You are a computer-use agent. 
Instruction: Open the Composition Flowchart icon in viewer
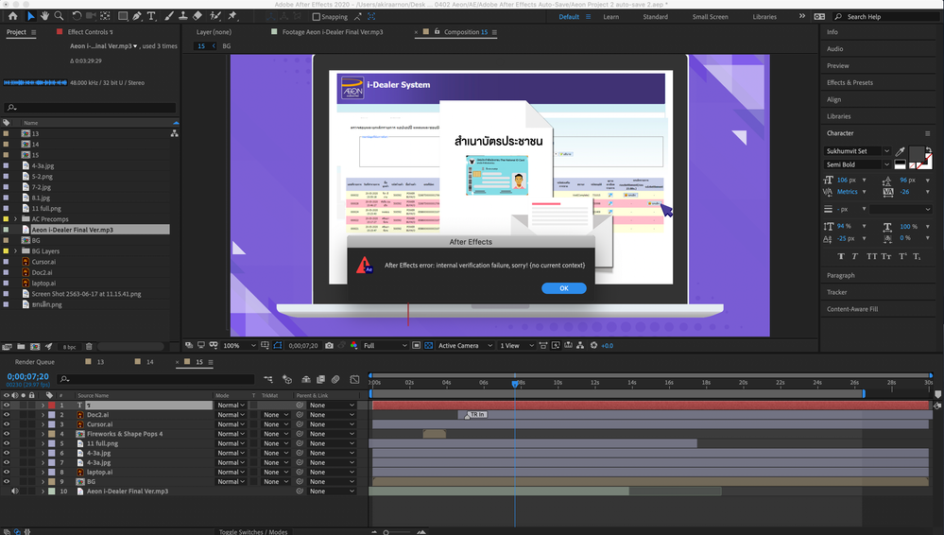580,345
